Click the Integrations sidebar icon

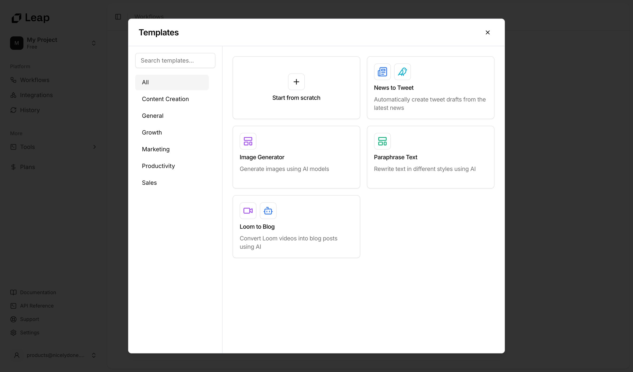click(x=13, y=95)
